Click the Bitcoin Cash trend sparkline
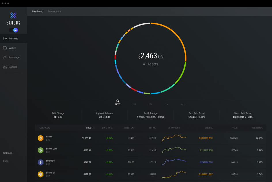 click(x=174, y=150)
